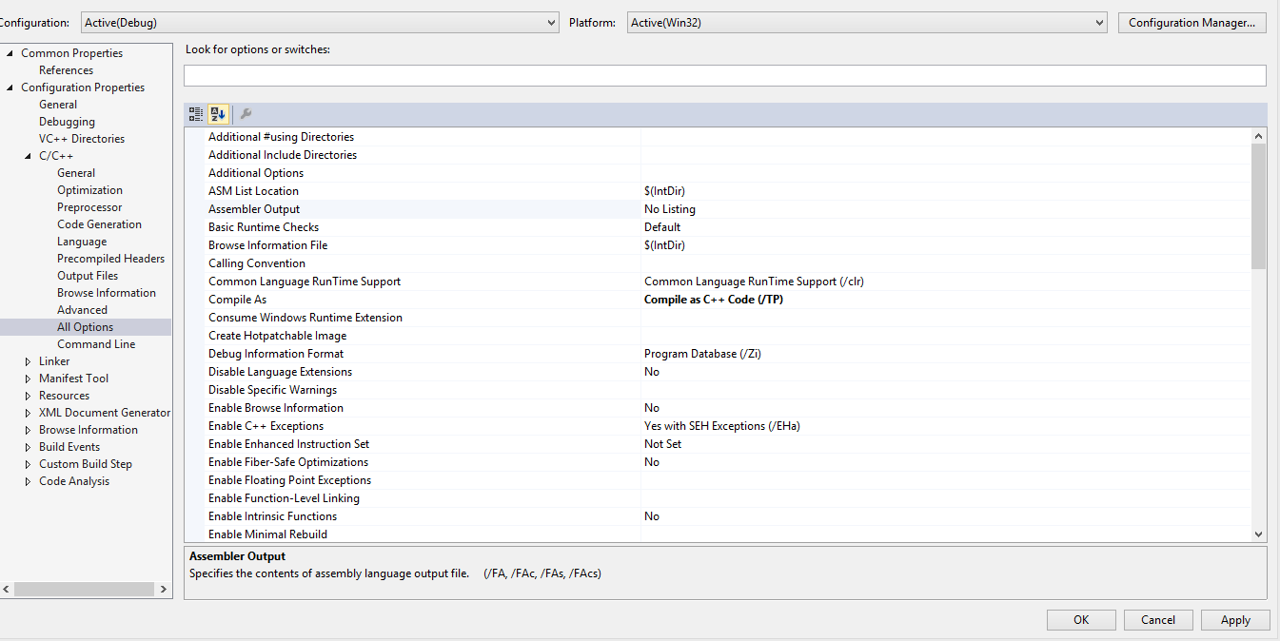The height and width of the screenshot is (641, 1280).
Task: Select the Preprocessor page
Action: pos(89,207)
